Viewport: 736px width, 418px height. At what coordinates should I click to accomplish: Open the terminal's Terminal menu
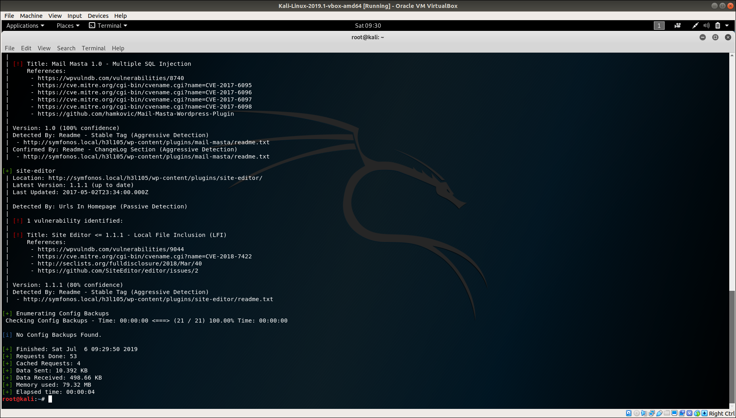click(x=94, y=48)
